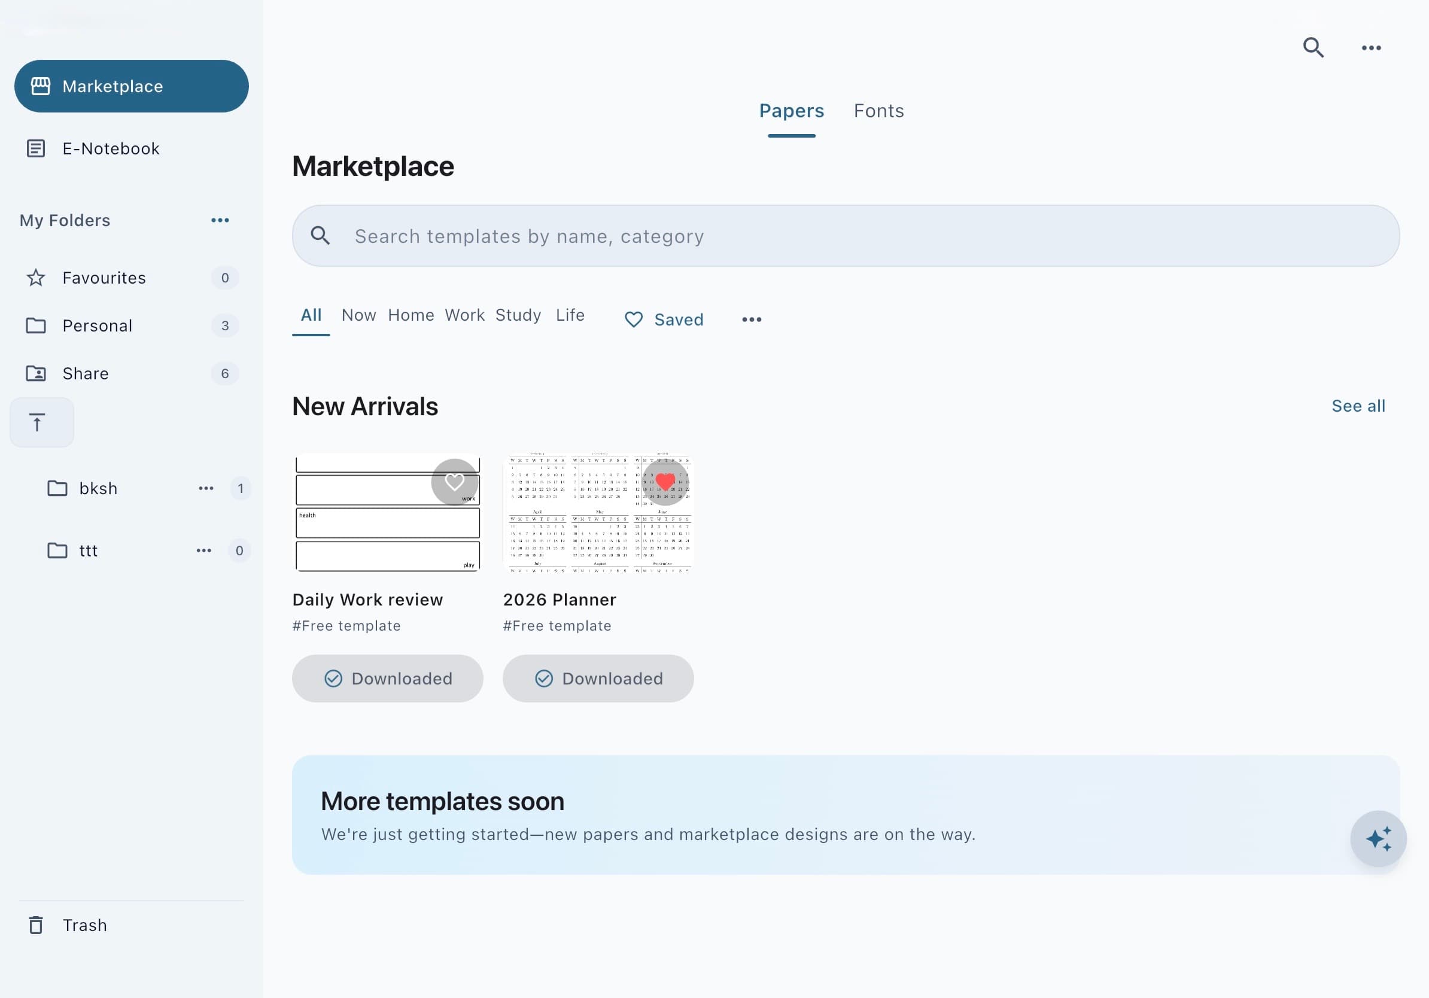Open the Favourites folder
1429x998 pixels.
pyautogui.click(x=131, y=278)
